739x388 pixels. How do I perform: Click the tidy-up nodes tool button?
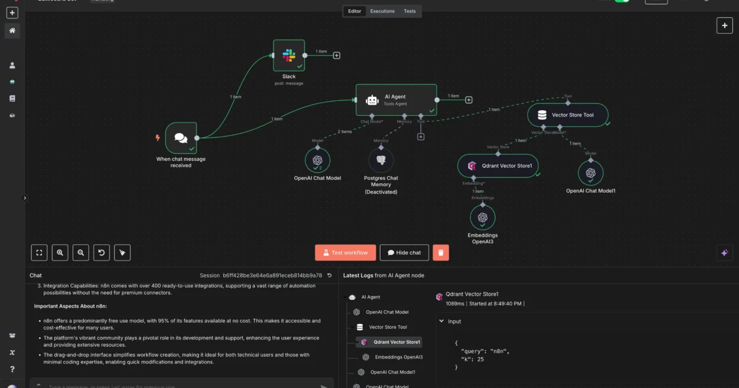[x=122, y=253]
